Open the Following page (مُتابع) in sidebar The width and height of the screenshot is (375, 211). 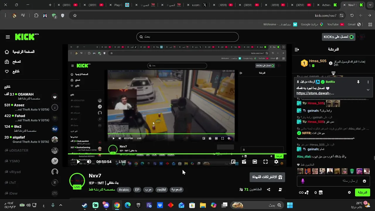[x=12, y=72]
